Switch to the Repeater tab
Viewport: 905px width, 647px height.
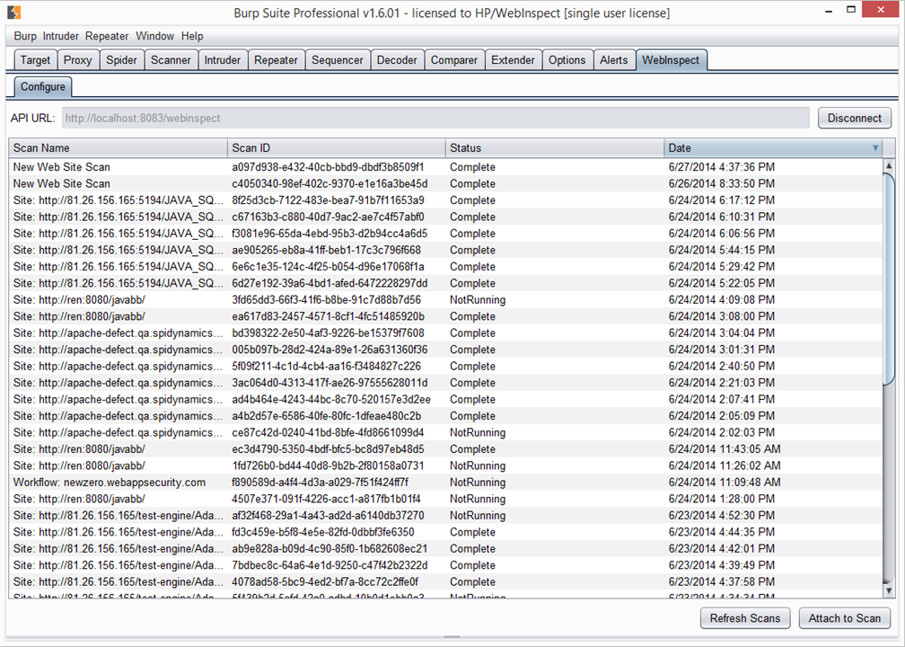[x=276, y=60]
